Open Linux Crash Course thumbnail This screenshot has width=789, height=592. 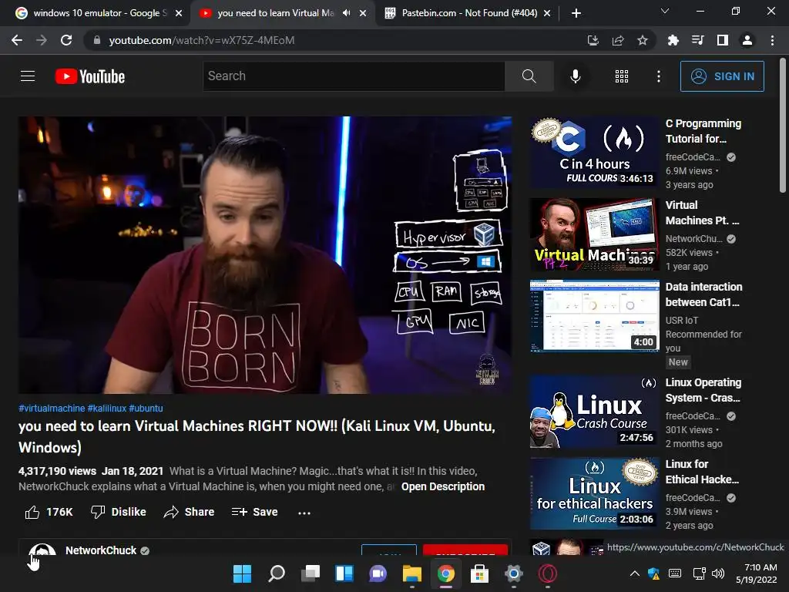click(x=594, y=412)
